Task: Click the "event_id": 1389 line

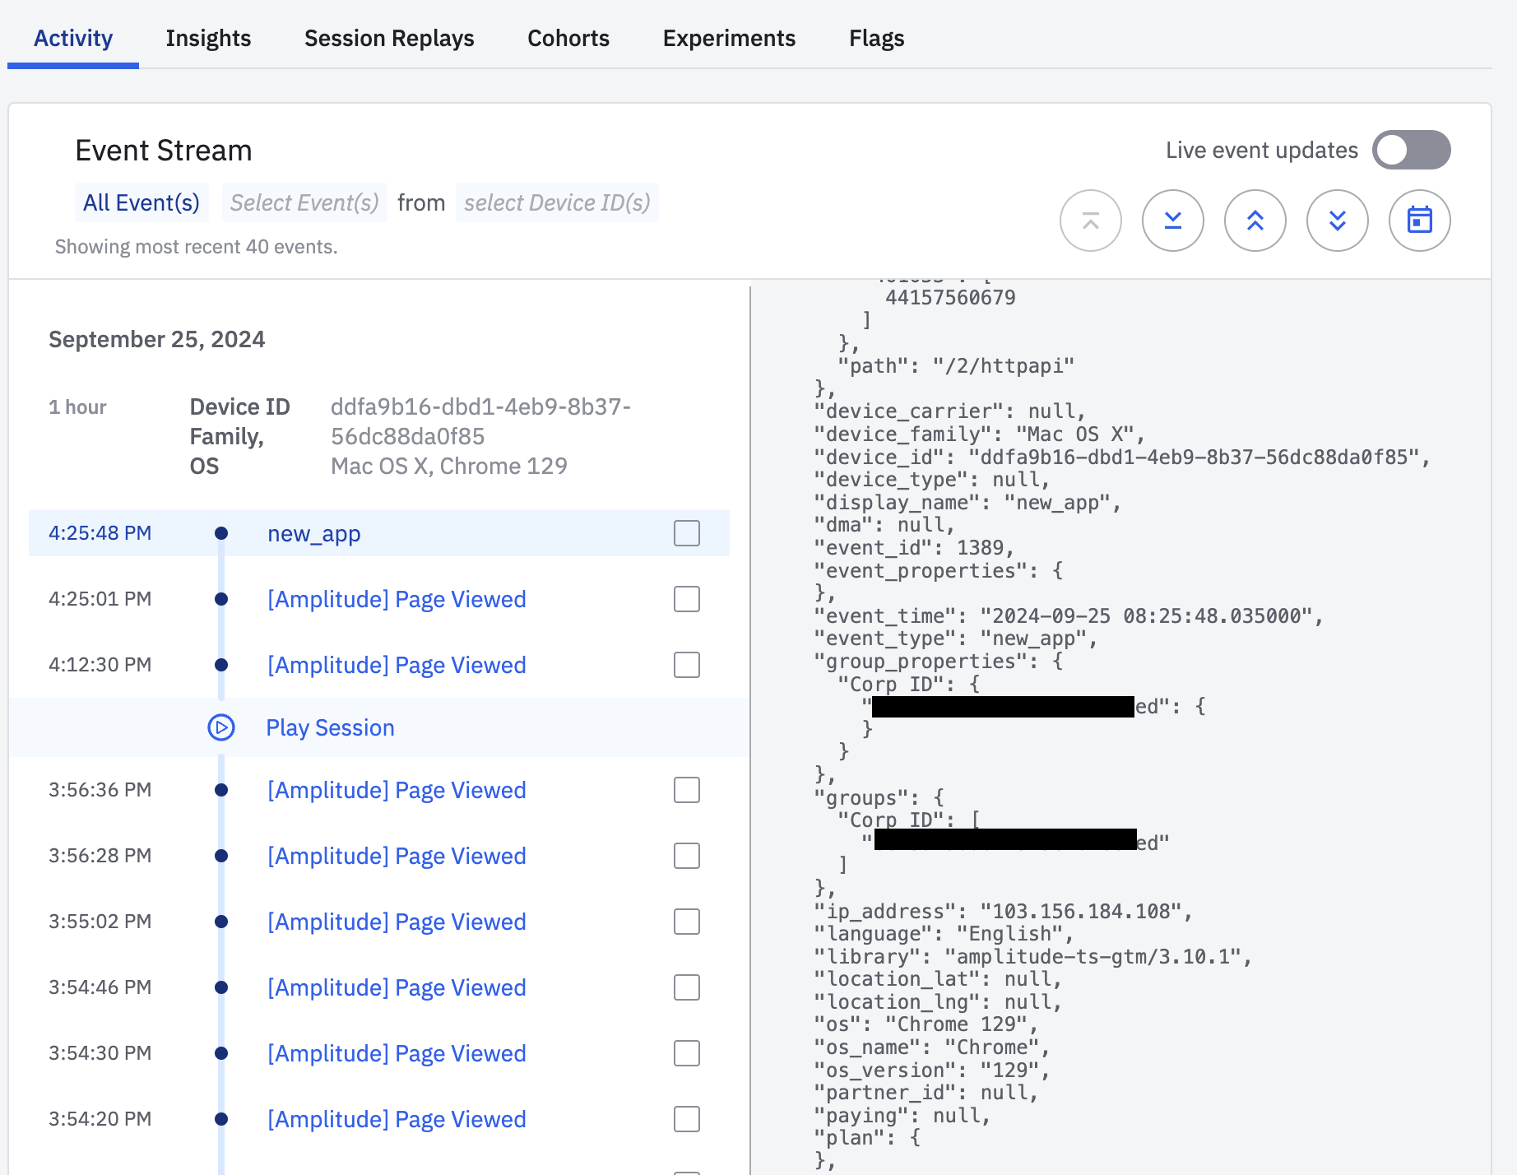Action: [914, 547]
